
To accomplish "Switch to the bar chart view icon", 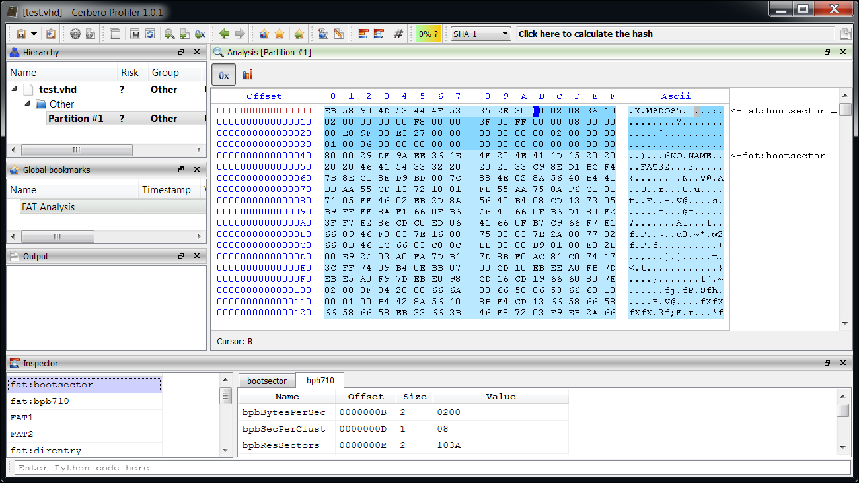I will point(248,75).
